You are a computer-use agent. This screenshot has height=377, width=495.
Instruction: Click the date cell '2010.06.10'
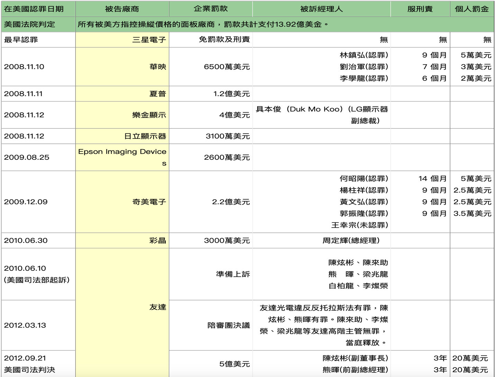click(25, 268)
